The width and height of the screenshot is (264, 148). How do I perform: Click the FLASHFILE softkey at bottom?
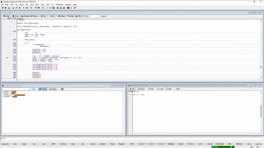point(220,144)
